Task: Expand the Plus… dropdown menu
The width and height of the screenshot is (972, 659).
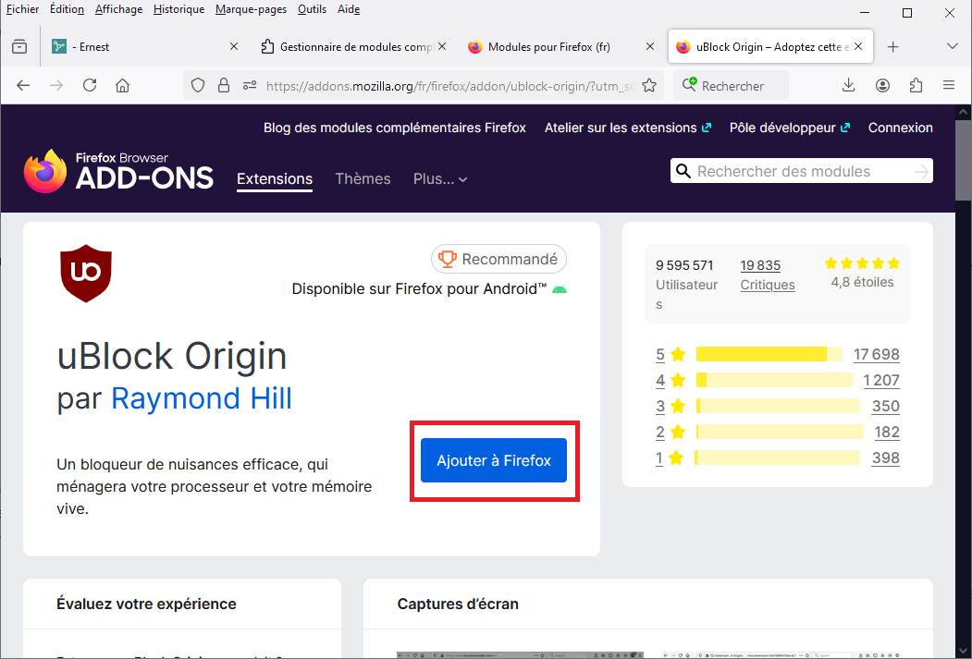Action: coord(440,179)
